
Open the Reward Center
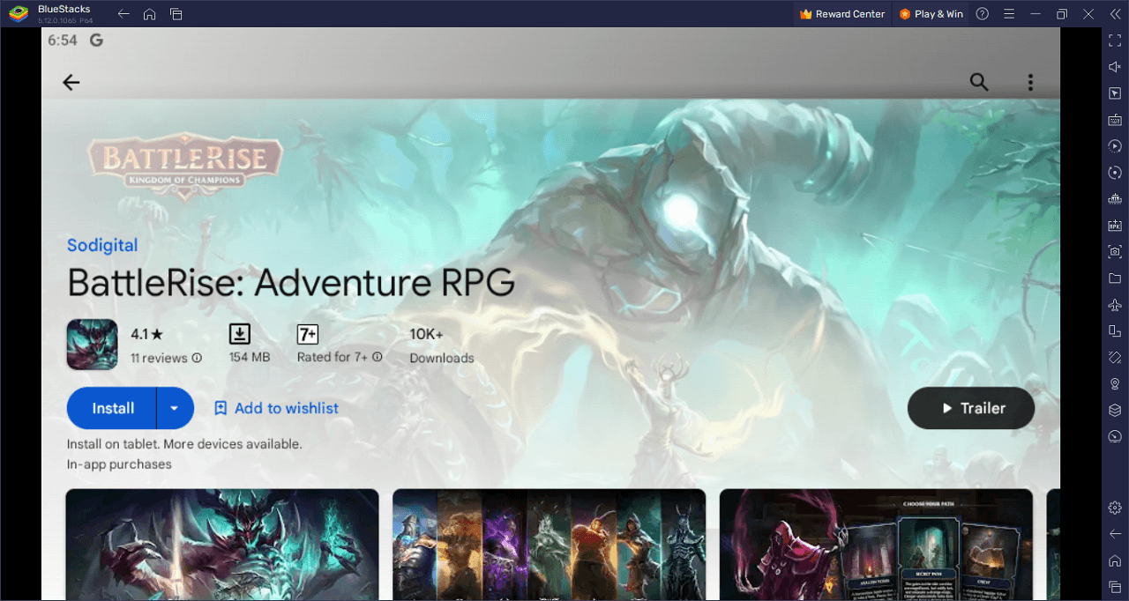841,14
